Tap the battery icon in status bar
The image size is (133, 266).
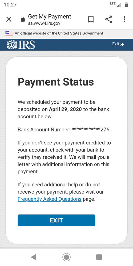[126, 5]
